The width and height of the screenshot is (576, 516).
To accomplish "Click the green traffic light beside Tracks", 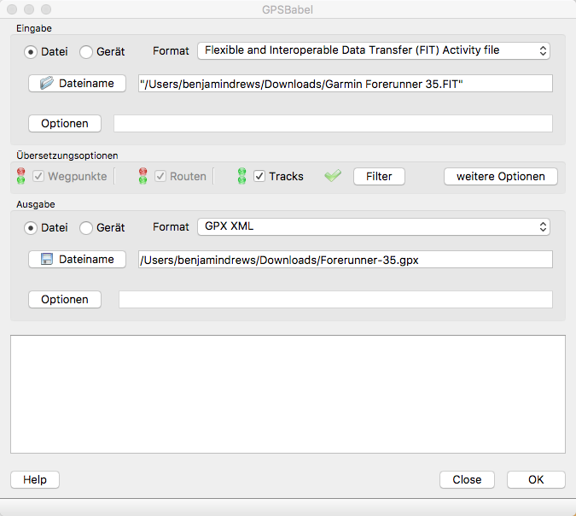I will [x=241, y=176].
